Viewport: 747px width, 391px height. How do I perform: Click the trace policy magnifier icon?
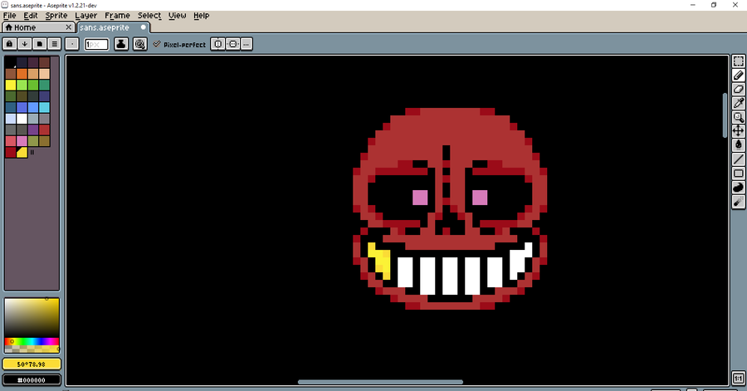pyautogui.click(x=139, y=44)
